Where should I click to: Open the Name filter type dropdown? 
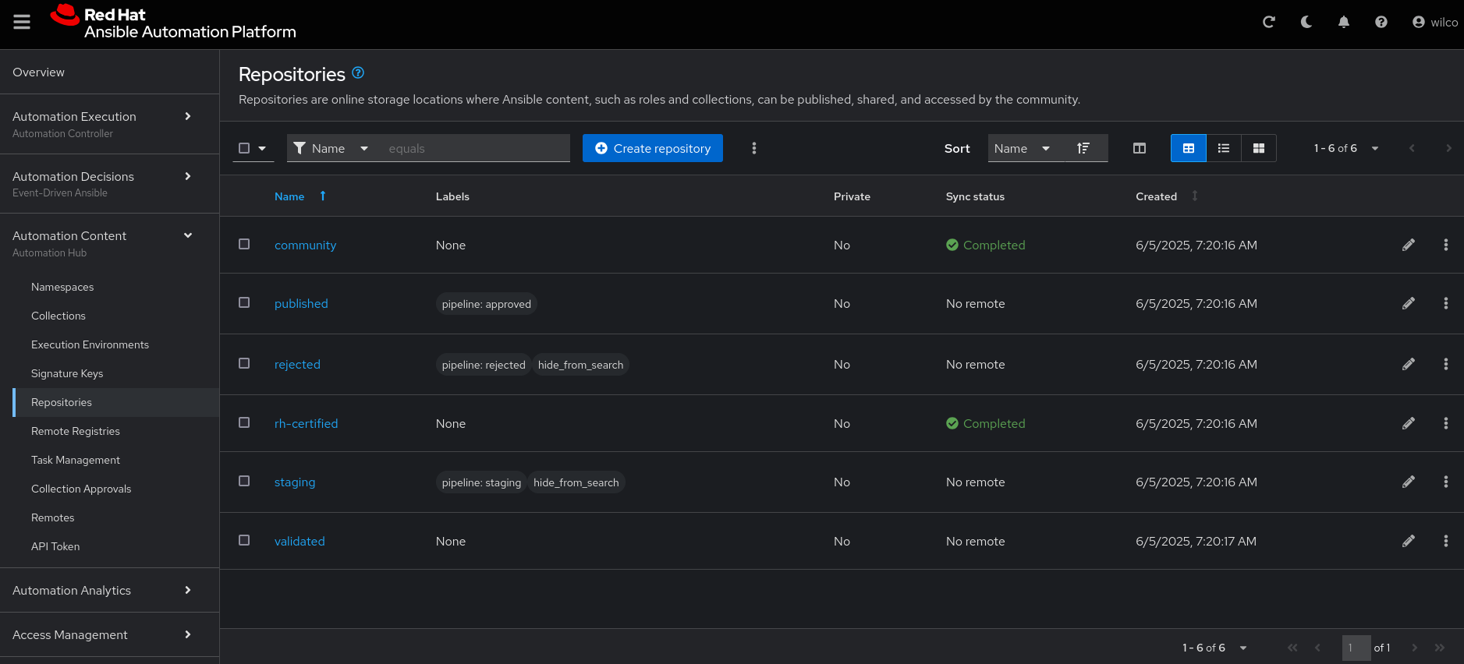point(331,148)
